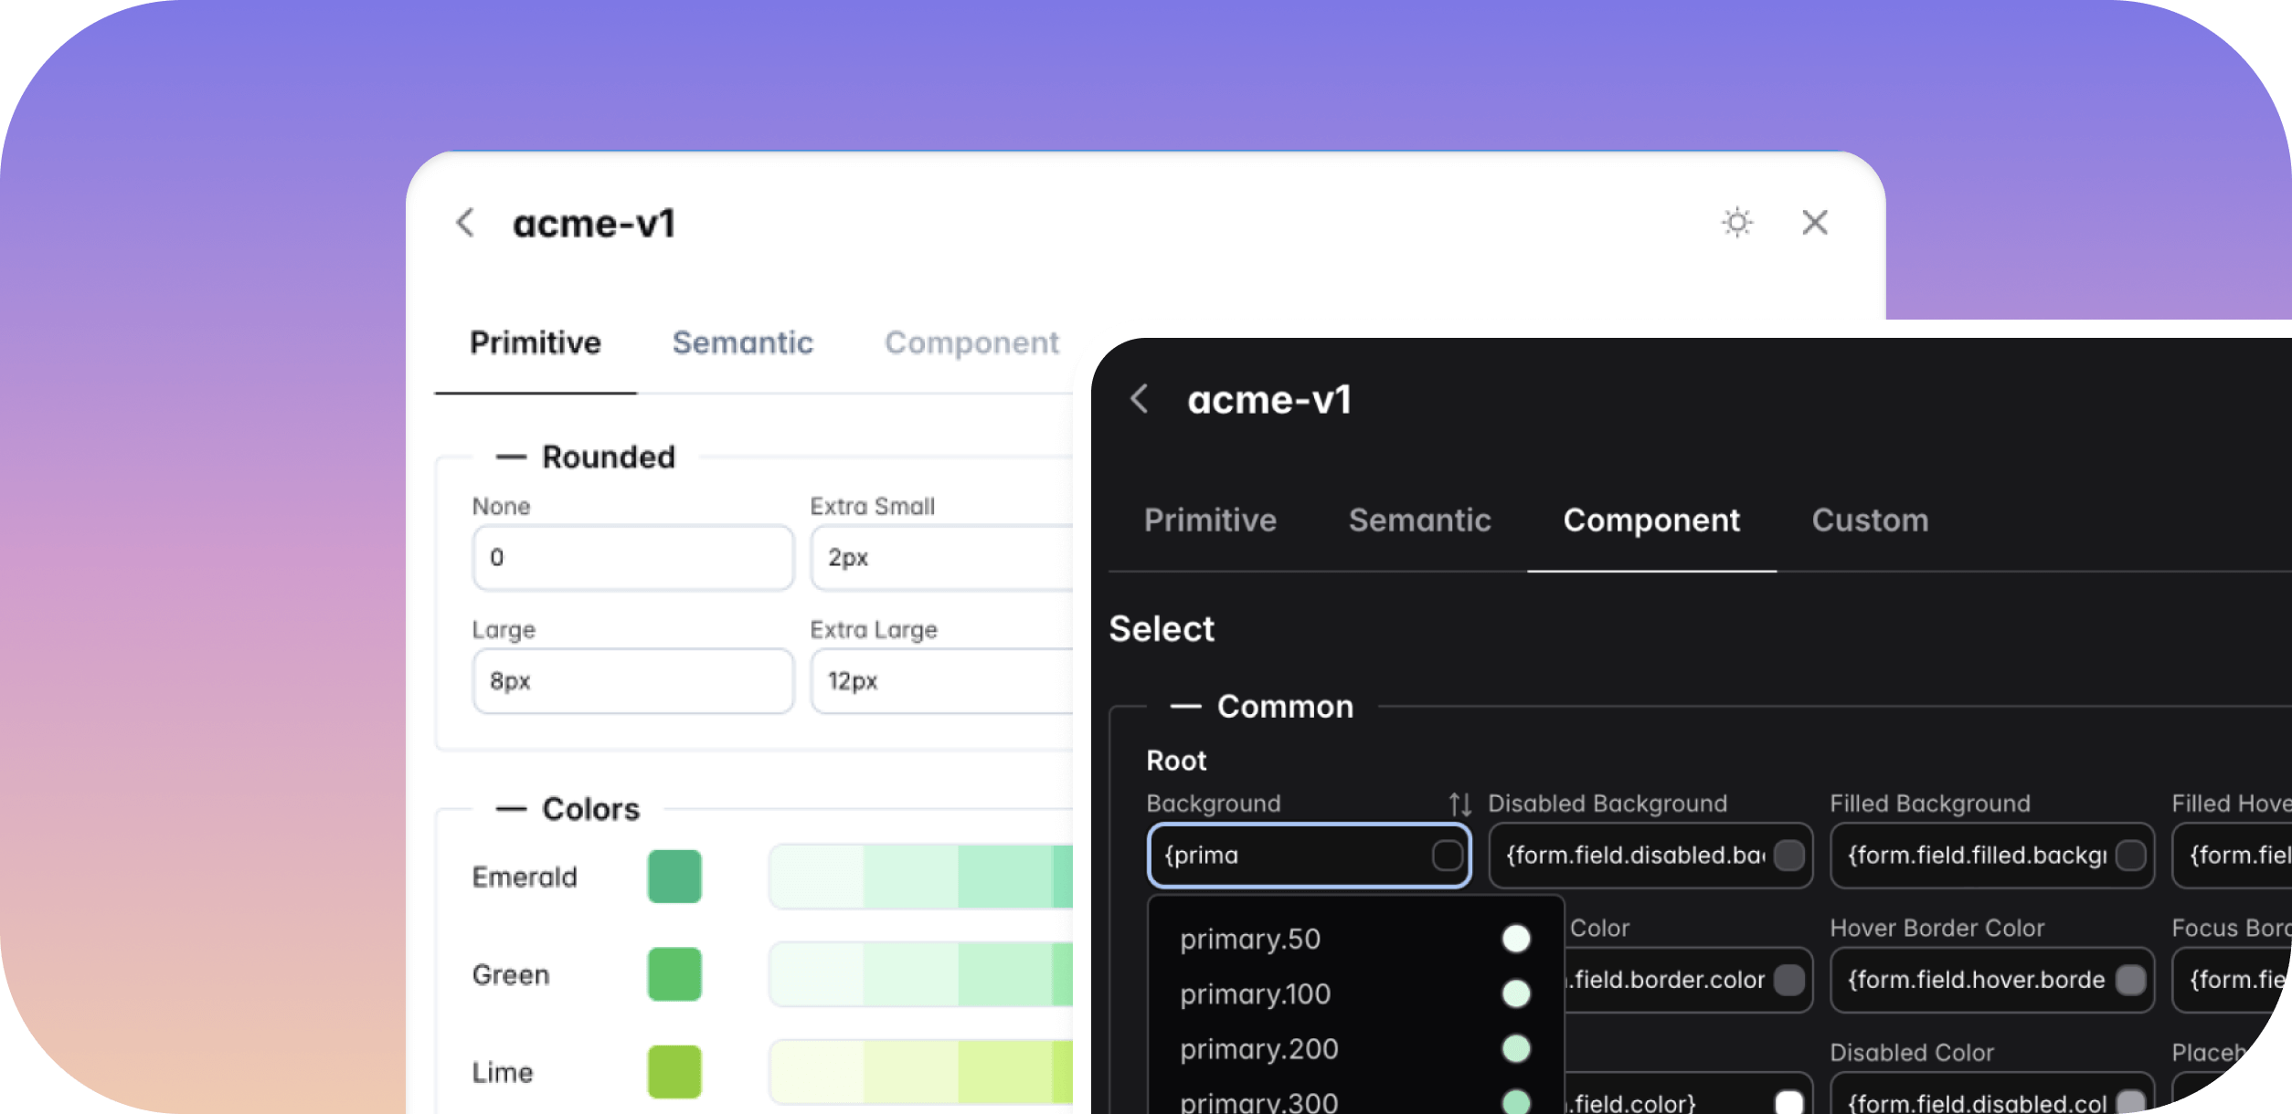Image resolution: width=2292 pixels, height=1114 pixels.
Task: Click the swatch circle beside Filled Background token
Action: [2131, 856]
